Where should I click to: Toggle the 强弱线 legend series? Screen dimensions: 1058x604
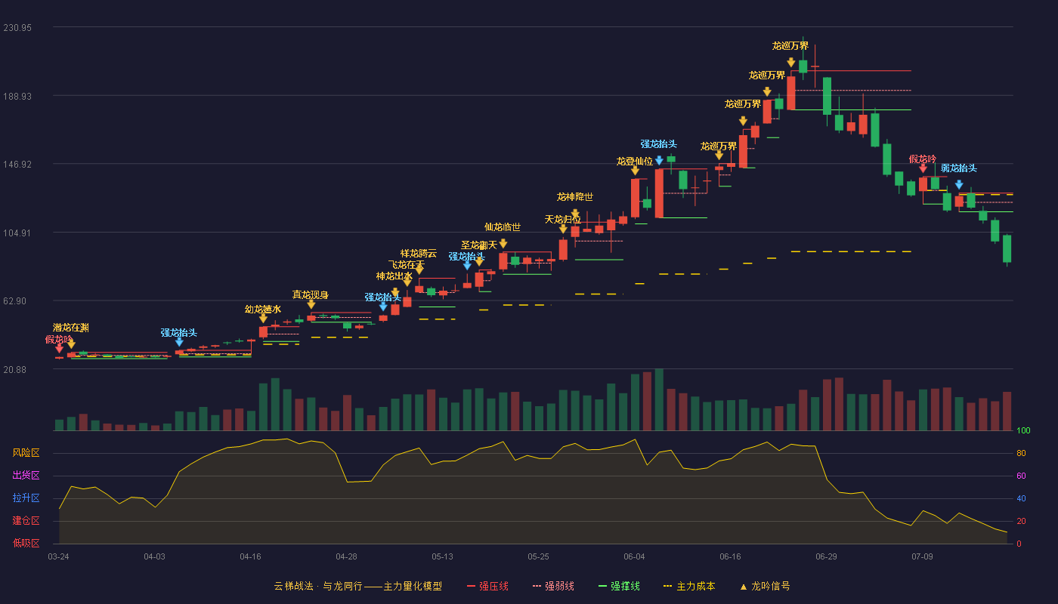click(553, 586)
